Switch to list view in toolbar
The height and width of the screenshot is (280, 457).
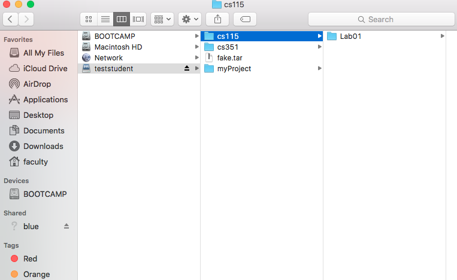point(105,19)
